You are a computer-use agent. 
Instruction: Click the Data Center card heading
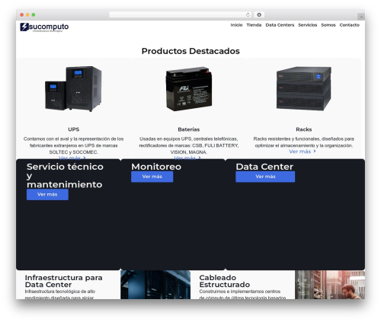click(264, 167)
